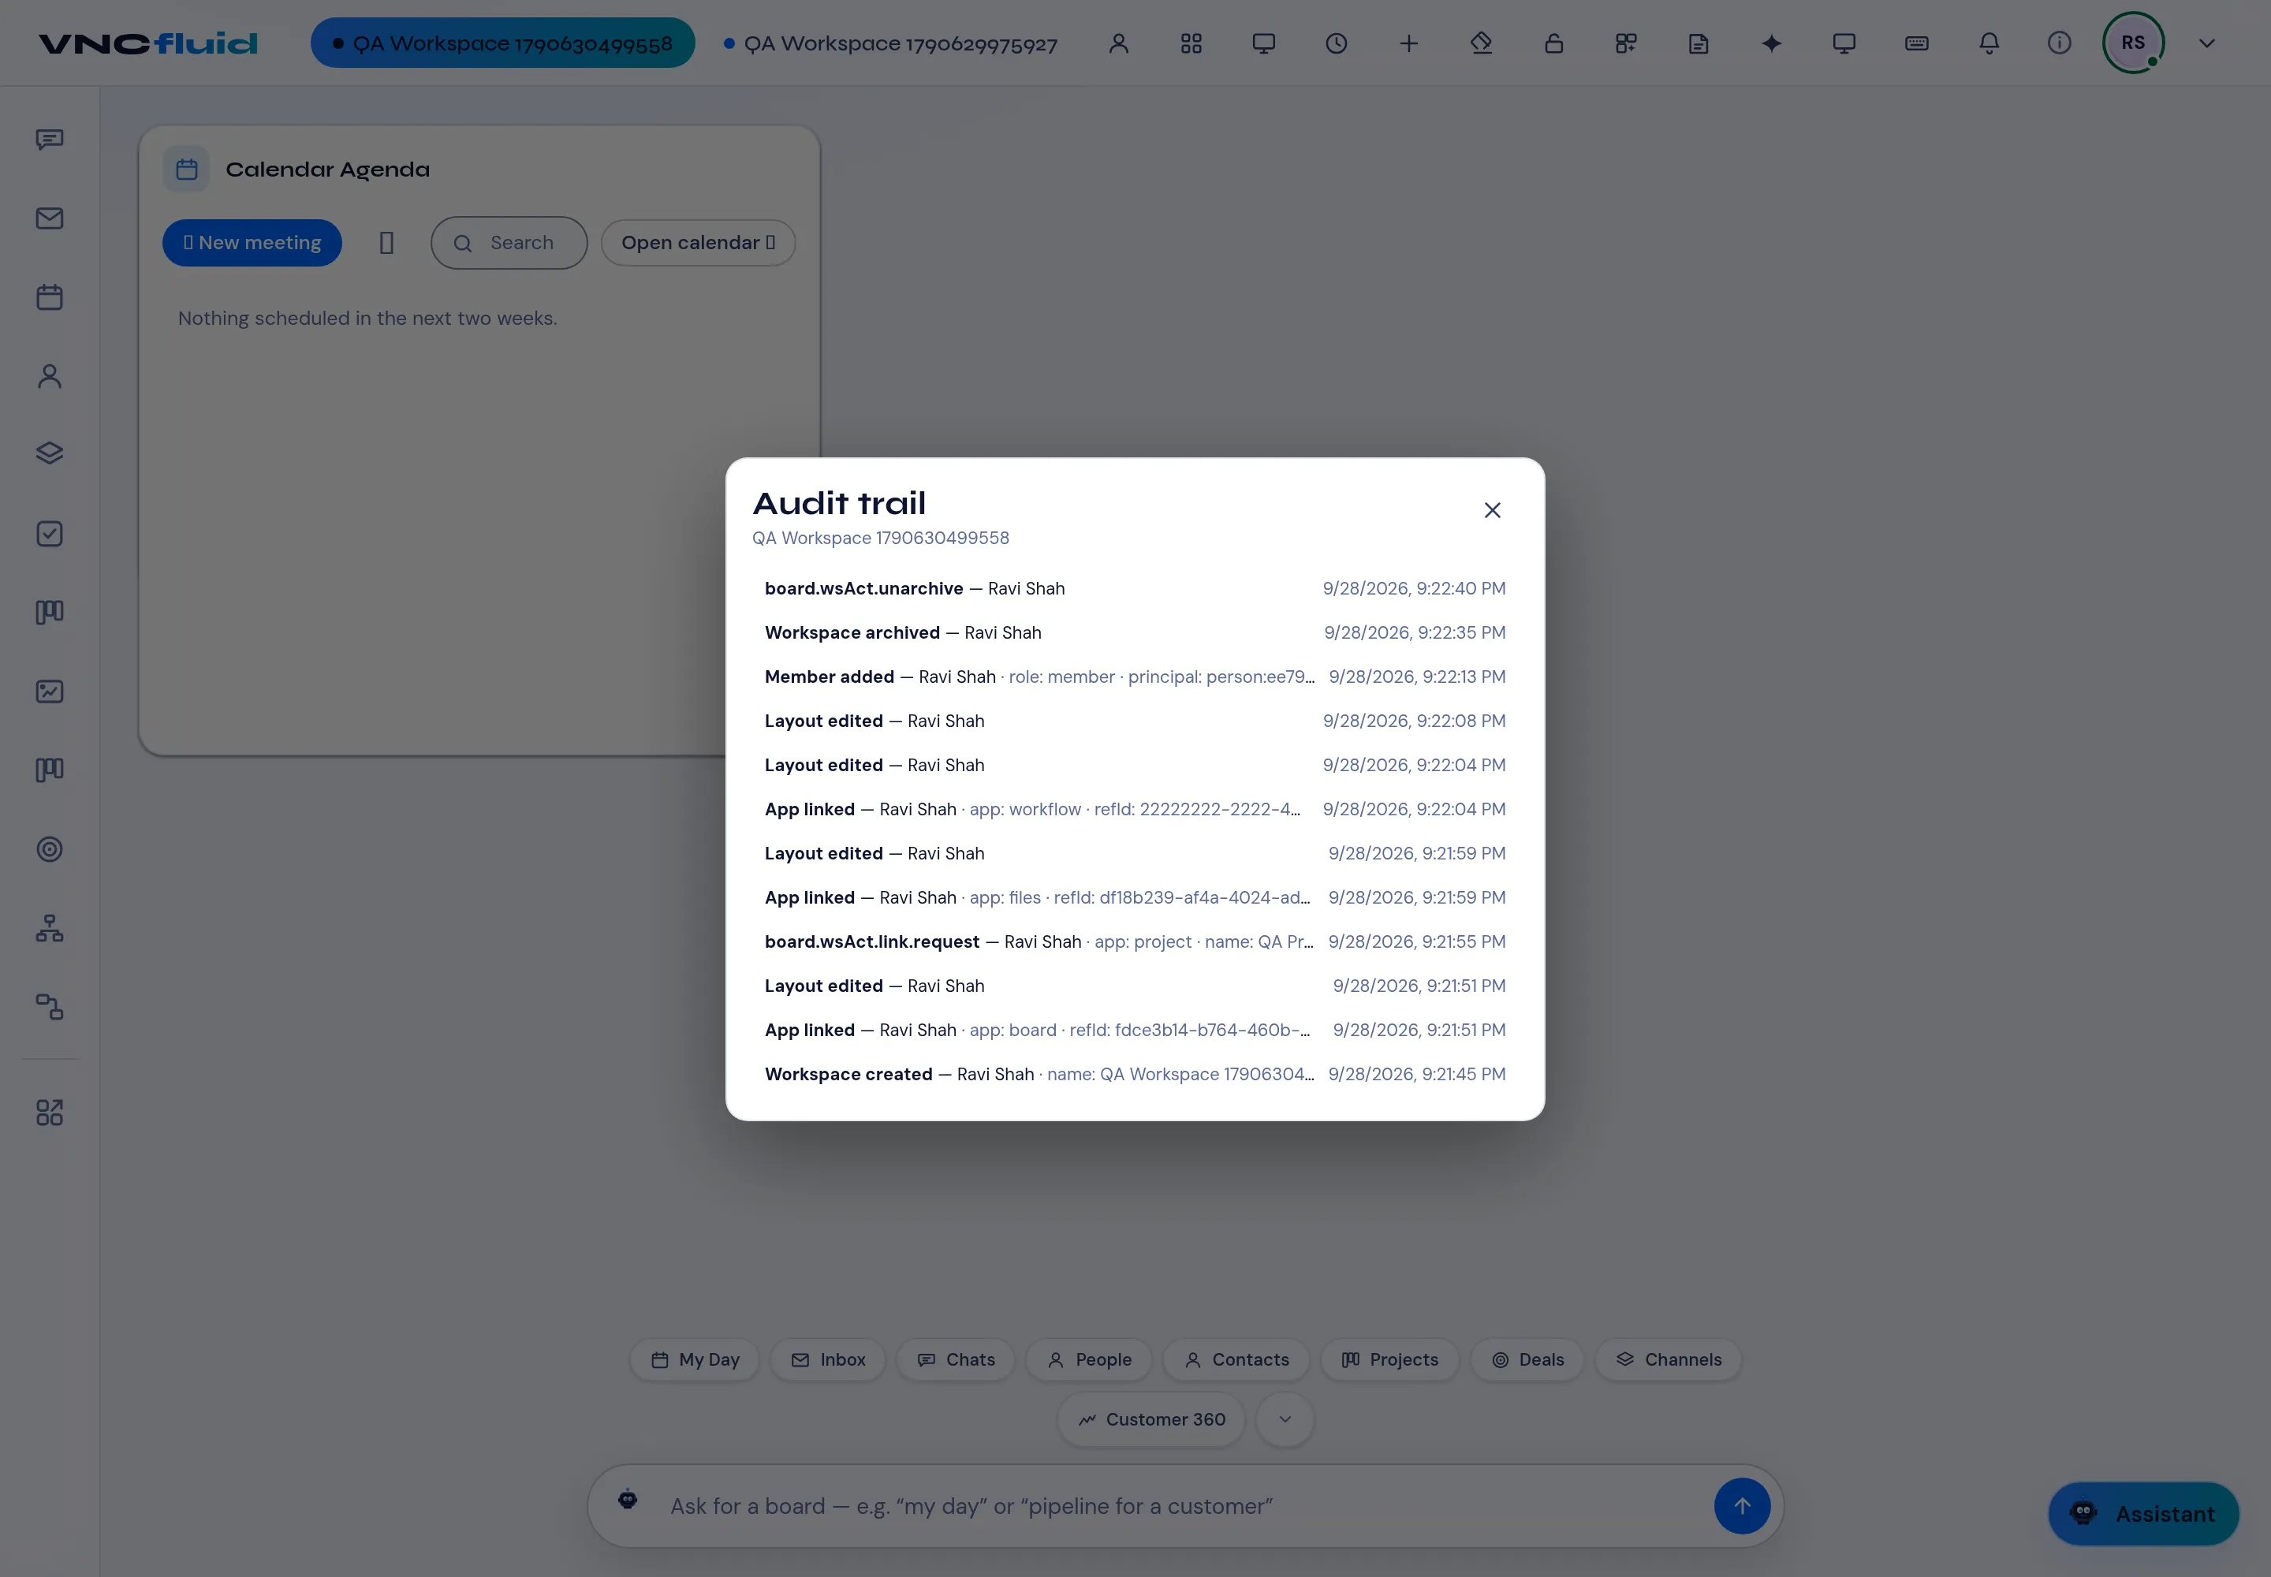Open the stacked layers icon in sidebar
This screenshot has height=1577, width=2271.
50,453
